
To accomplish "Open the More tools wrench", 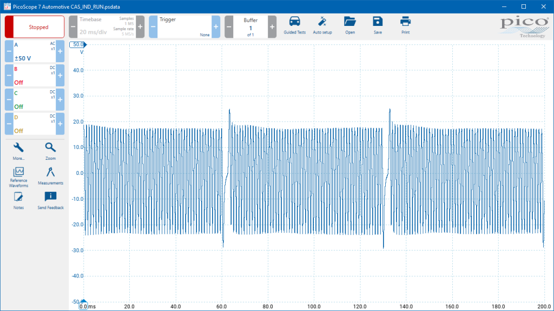I will [x=18, y=151].
